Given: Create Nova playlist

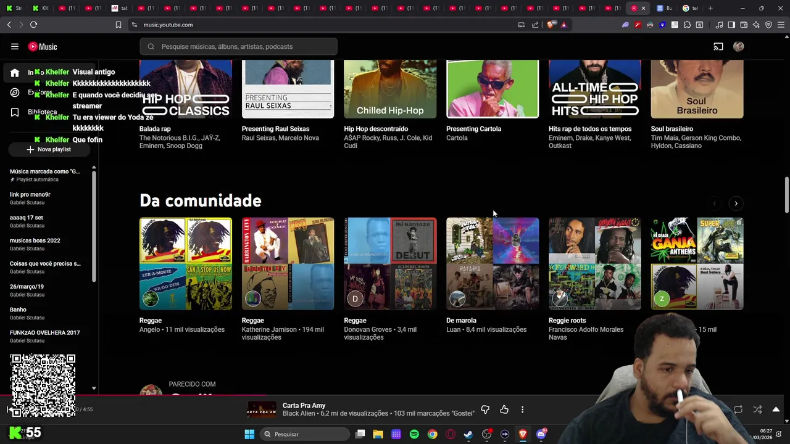Looking at the screenshot, I should (49, 149).
